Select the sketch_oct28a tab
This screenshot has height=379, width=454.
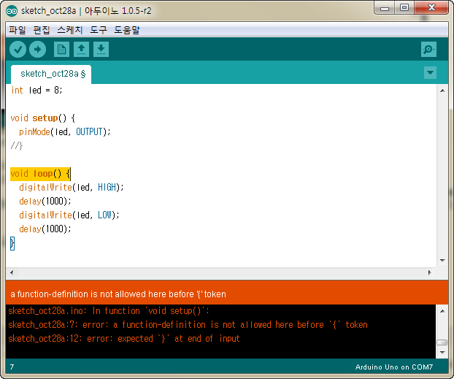click(51, 74)
